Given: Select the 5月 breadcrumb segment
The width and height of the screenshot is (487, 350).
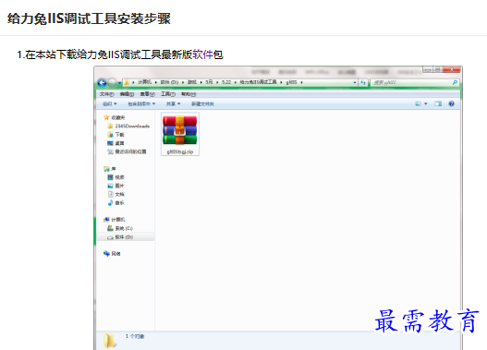Looking at the screenshot, I should 209,82.
